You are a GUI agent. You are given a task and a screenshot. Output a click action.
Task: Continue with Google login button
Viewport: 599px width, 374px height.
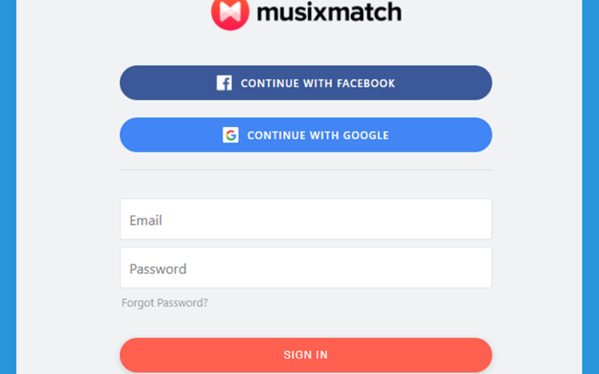pyautogui.click(x=305, y=135)
